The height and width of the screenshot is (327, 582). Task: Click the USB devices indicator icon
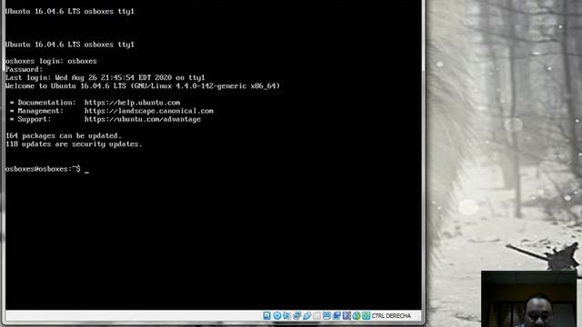pyautogui.click(x=307, y=315)
